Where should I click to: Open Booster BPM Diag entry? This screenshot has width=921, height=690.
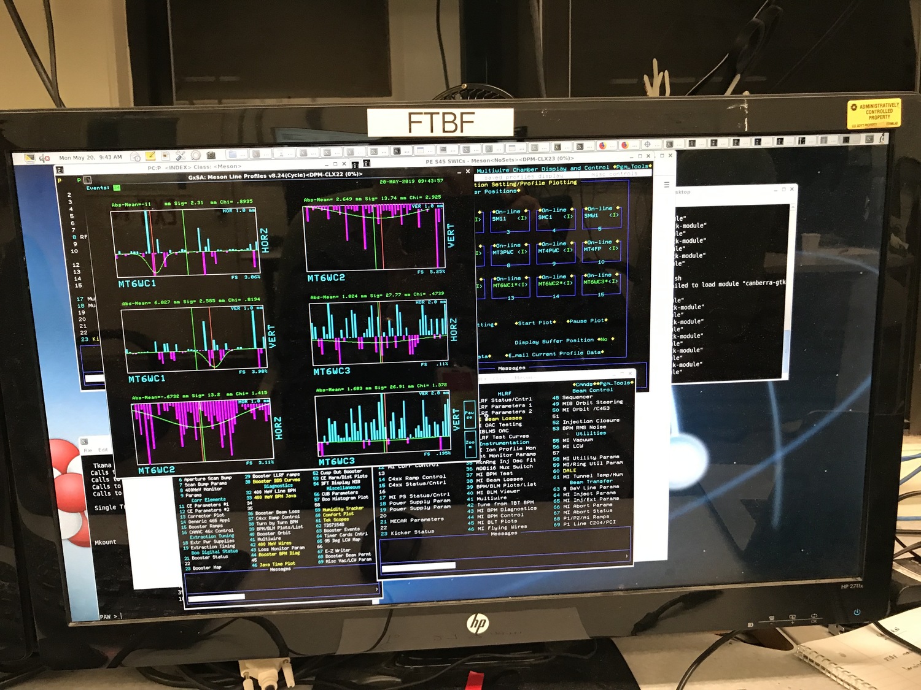click(279, 554)
